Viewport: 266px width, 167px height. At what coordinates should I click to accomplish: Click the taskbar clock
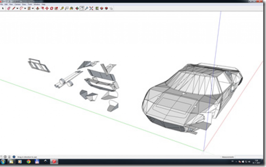[256, 162]
